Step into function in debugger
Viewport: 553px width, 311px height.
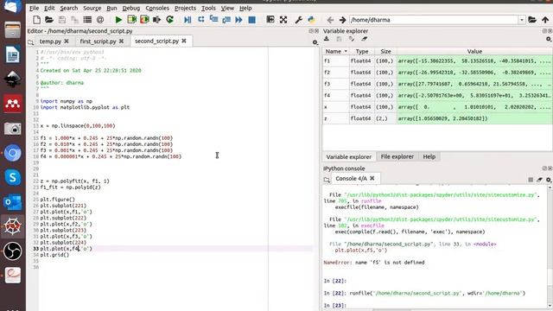point(213,20)
